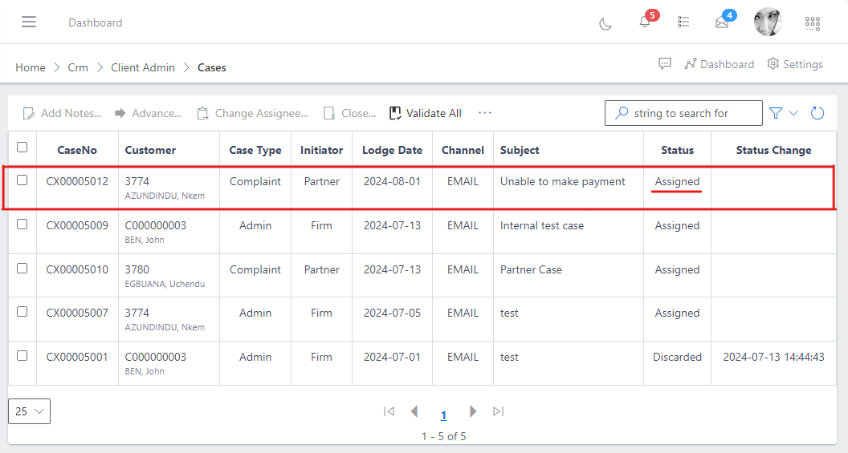The image size is (848, 453).
Task: Toggle dark mode moon icon
Action: point(605,23)
